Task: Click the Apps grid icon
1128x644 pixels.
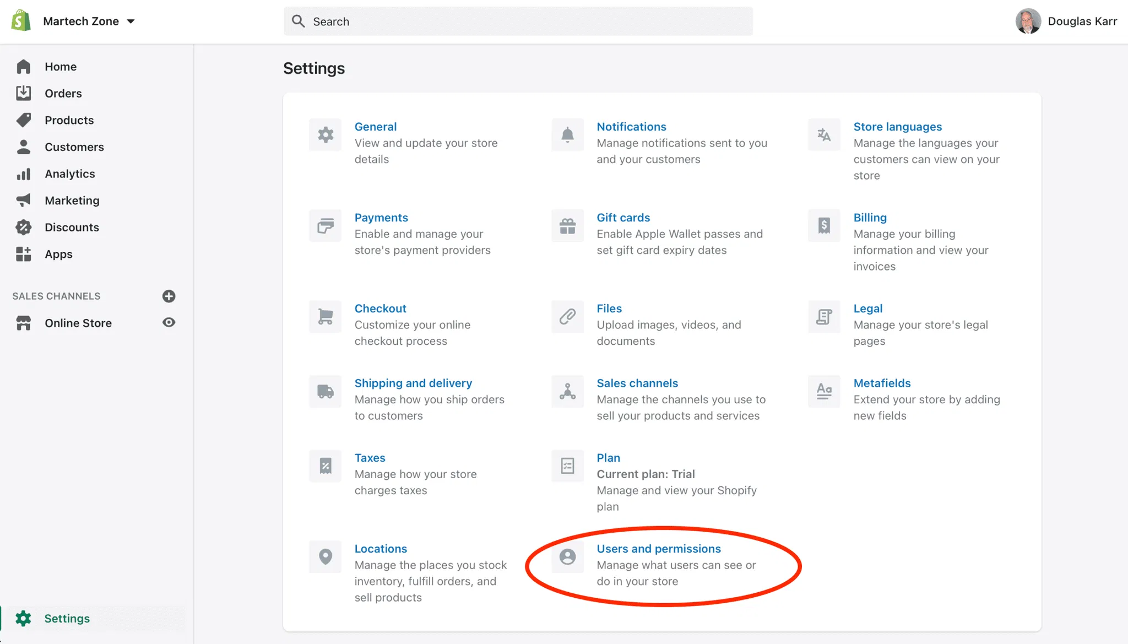Action: click(x=23, y=254)
